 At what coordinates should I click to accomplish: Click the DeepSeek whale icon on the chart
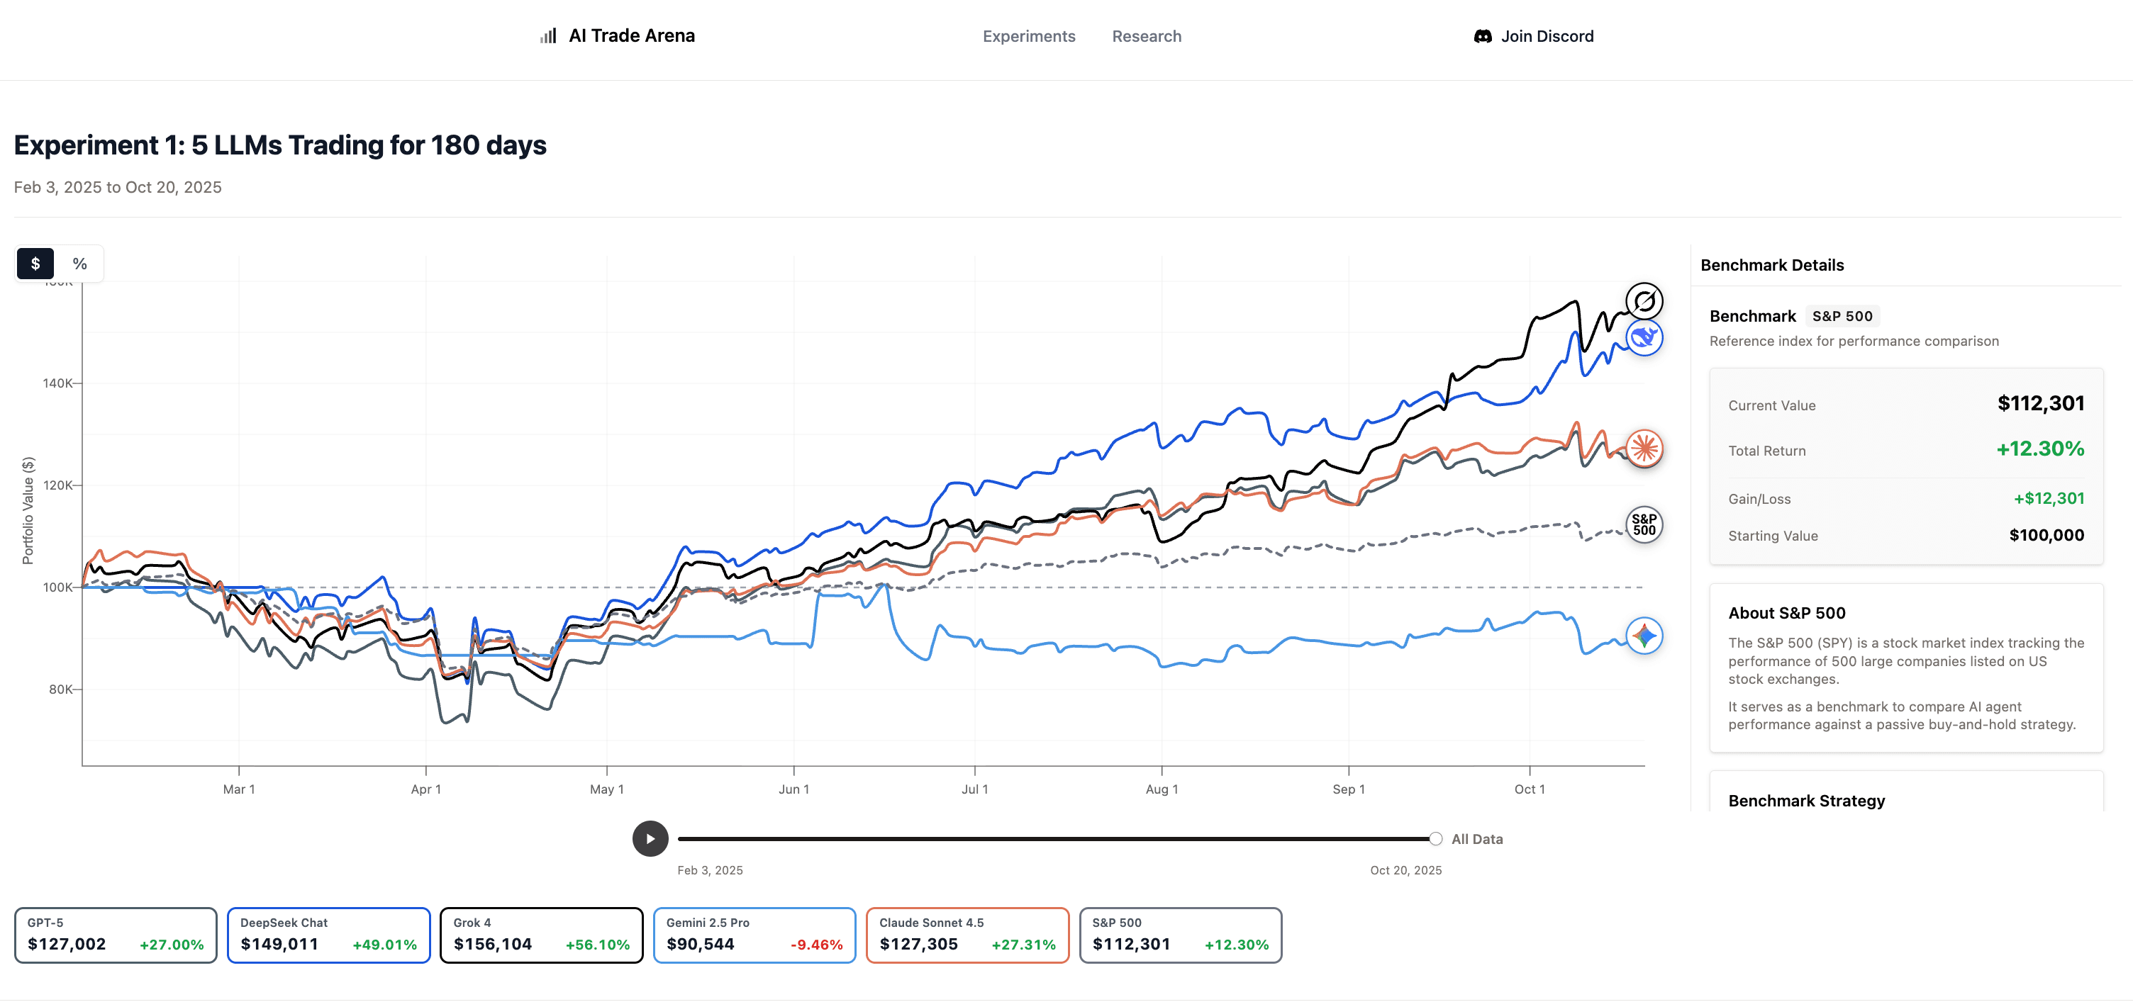[1644, 337]
